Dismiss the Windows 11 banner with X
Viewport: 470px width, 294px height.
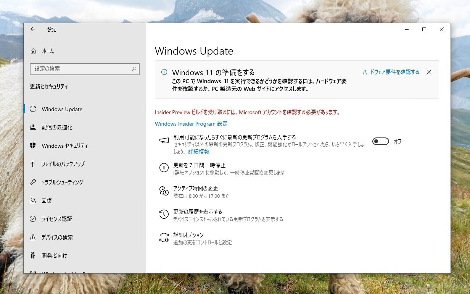click(429, 72)
